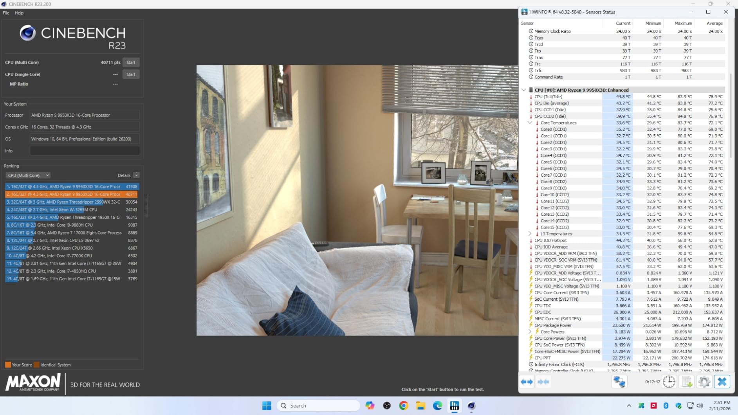Collapse the CPU [#0] AMD Ryzen 9 9950X3D group
The height and width of the screenshot is (415, 738).
pos(524,90)
